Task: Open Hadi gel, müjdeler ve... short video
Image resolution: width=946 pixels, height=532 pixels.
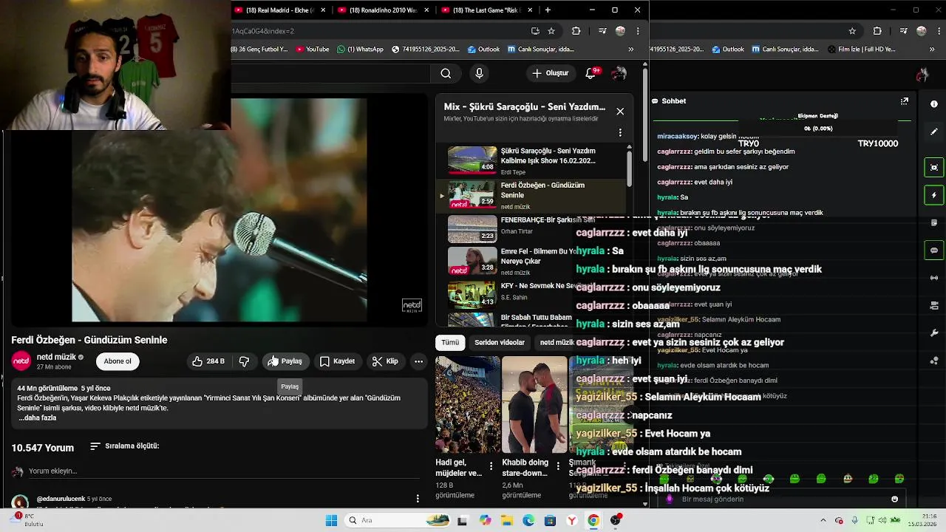Action: [467, 405]
